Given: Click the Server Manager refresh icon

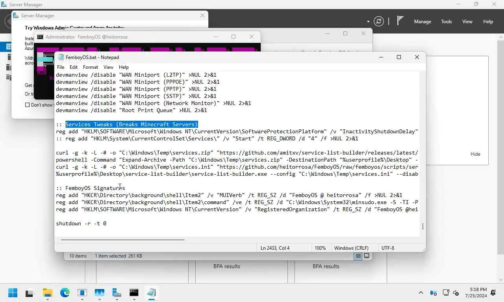Looking at the screenshot, I should [379, 21].
